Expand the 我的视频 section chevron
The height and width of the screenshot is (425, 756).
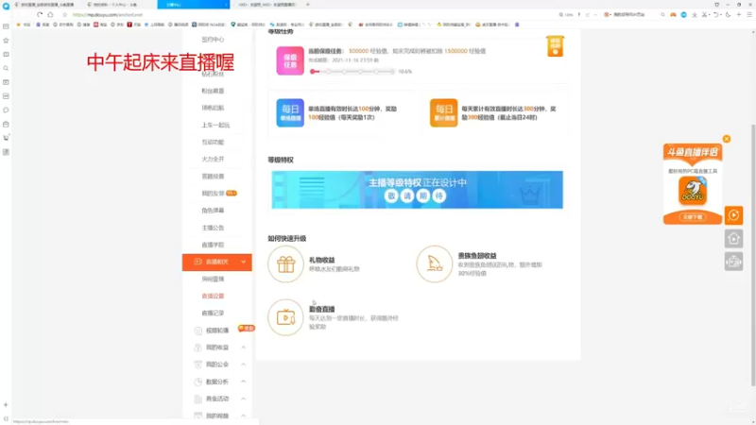click(x=243, y=416)
